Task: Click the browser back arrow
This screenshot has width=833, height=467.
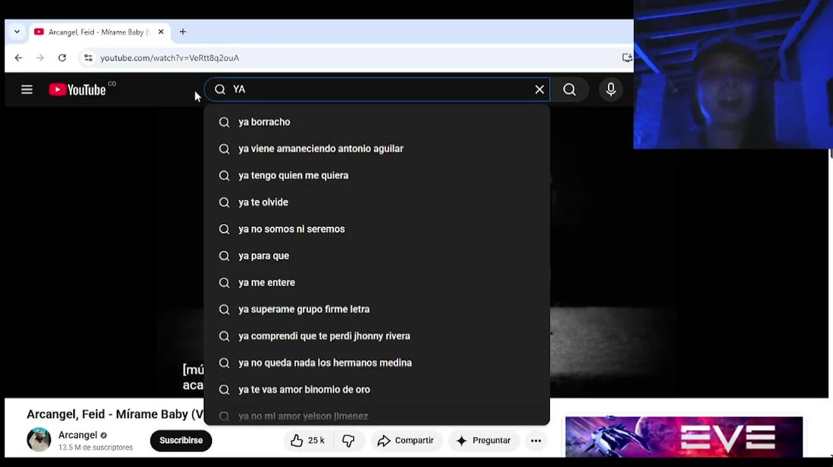Action: coord(18,58)
